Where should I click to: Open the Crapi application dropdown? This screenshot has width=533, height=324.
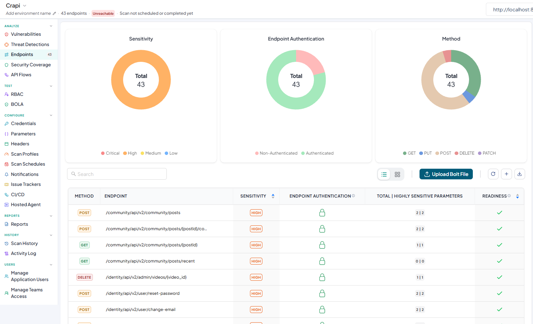pos(16,6)
